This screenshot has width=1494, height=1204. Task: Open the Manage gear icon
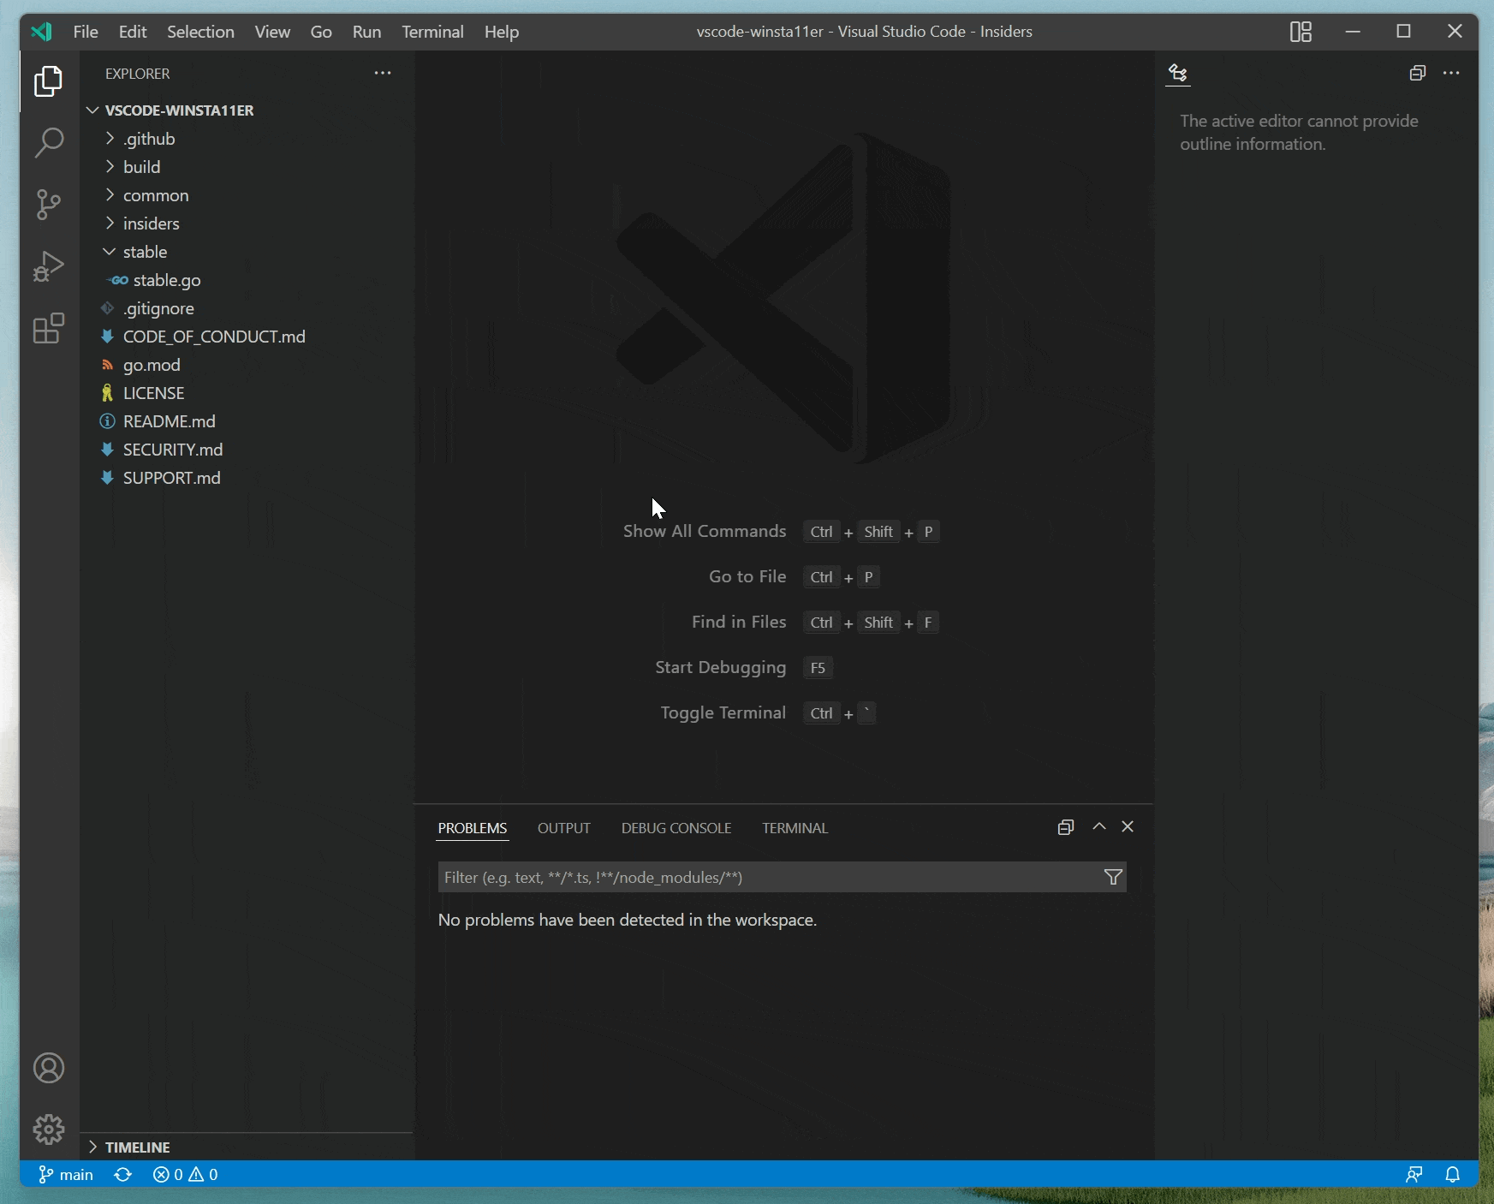point(49,1129)
